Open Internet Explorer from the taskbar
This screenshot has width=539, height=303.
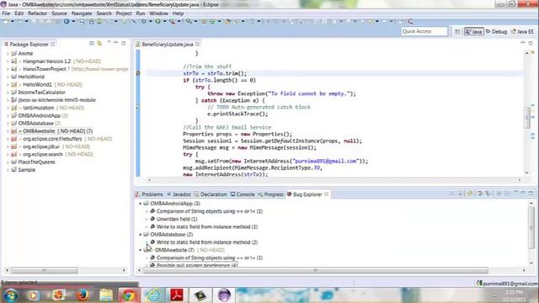point(153,295)
